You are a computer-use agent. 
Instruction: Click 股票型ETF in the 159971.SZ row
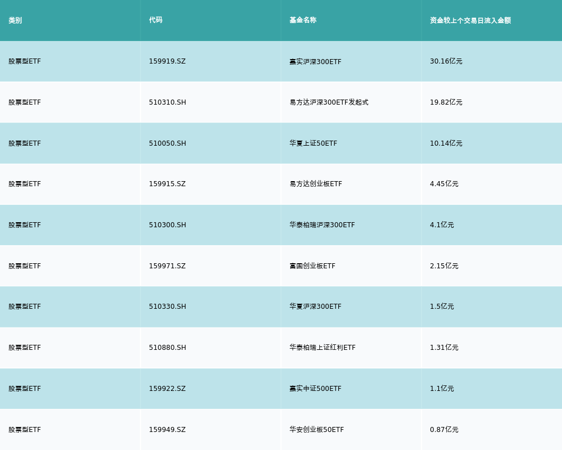[25, 266]
